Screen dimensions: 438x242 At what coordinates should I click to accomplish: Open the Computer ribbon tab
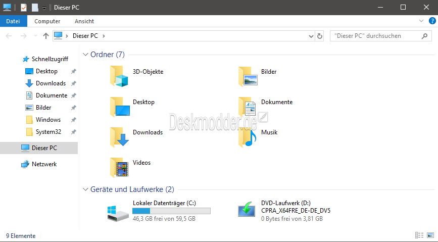click(47, 21)
